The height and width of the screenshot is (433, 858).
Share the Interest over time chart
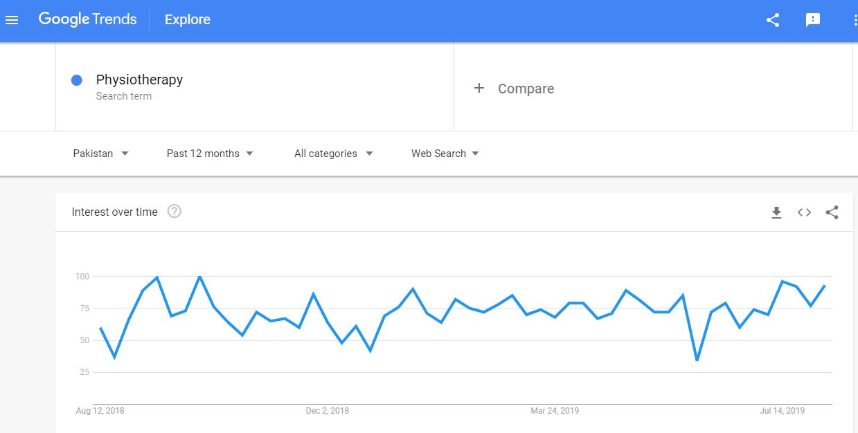tap(832, 212)
